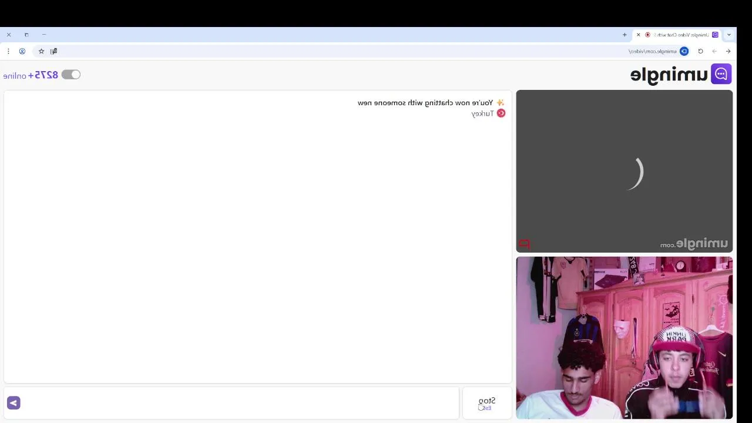Image resolution: width=752 pixels, height=423 pixels.
Task: Go back with browser back arrow
Action: (728, 51)
